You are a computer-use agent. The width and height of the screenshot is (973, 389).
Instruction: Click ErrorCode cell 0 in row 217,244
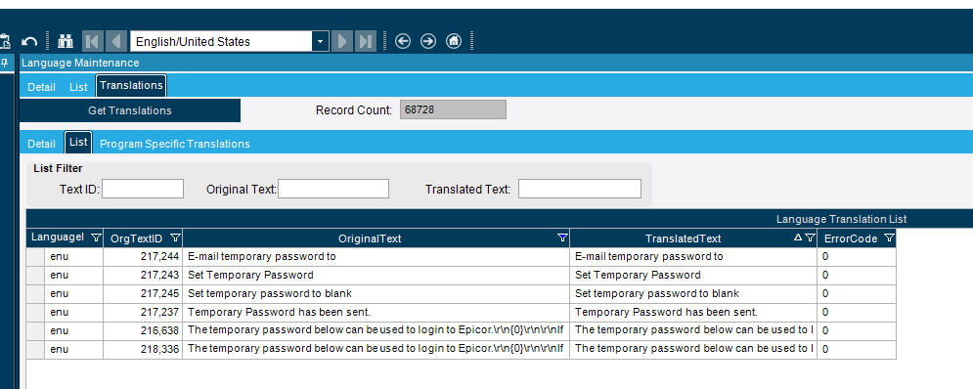(857, 256)
